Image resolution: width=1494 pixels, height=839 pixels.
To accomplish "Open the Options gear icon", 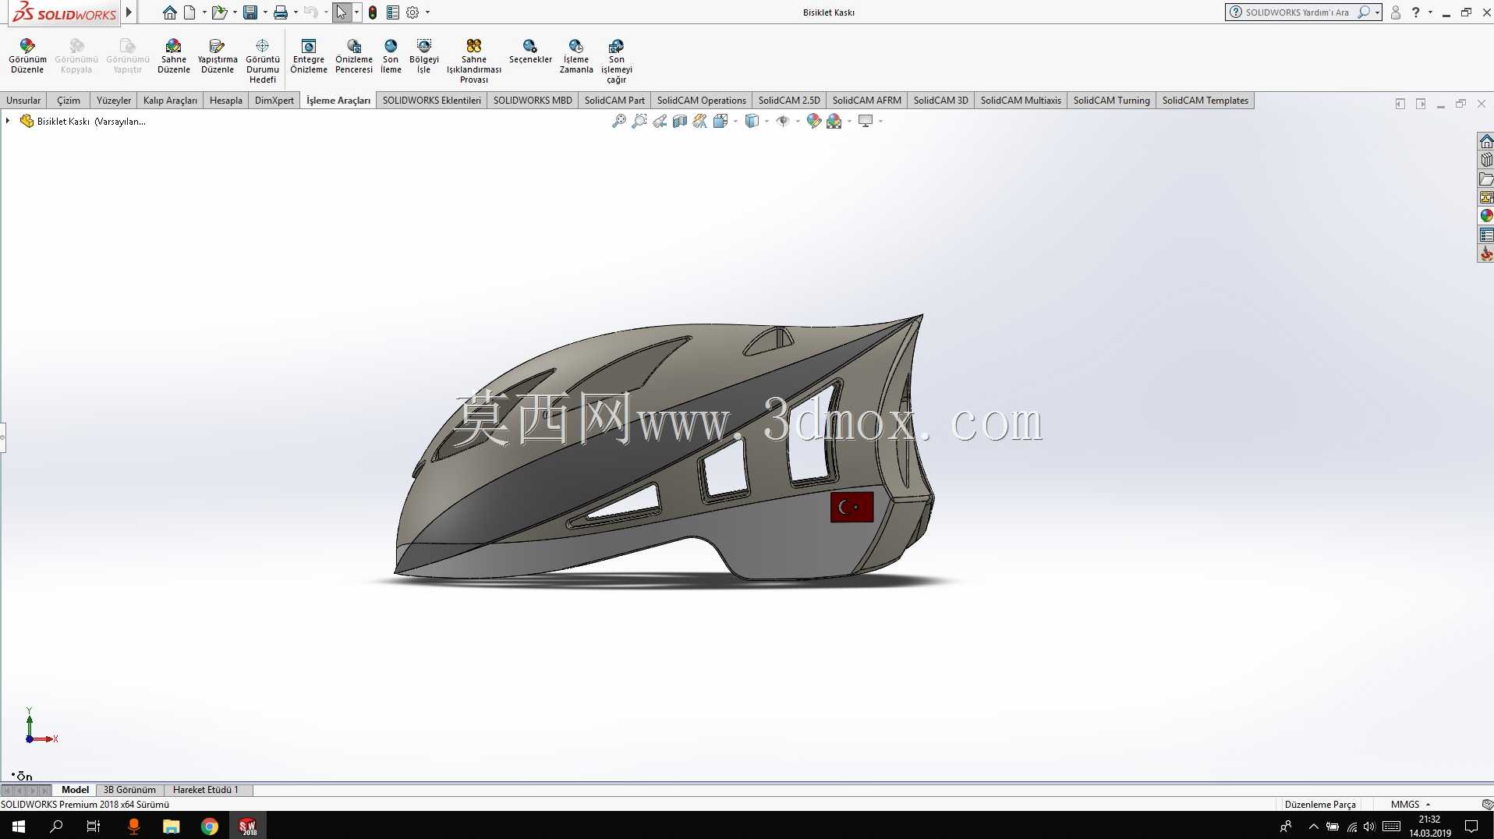I will tap(412, 12).
